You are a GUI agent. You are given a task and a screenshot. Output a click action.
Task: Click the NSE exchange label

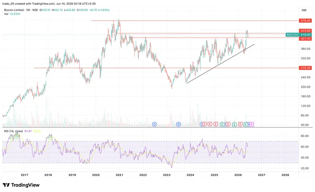point(35,10)
